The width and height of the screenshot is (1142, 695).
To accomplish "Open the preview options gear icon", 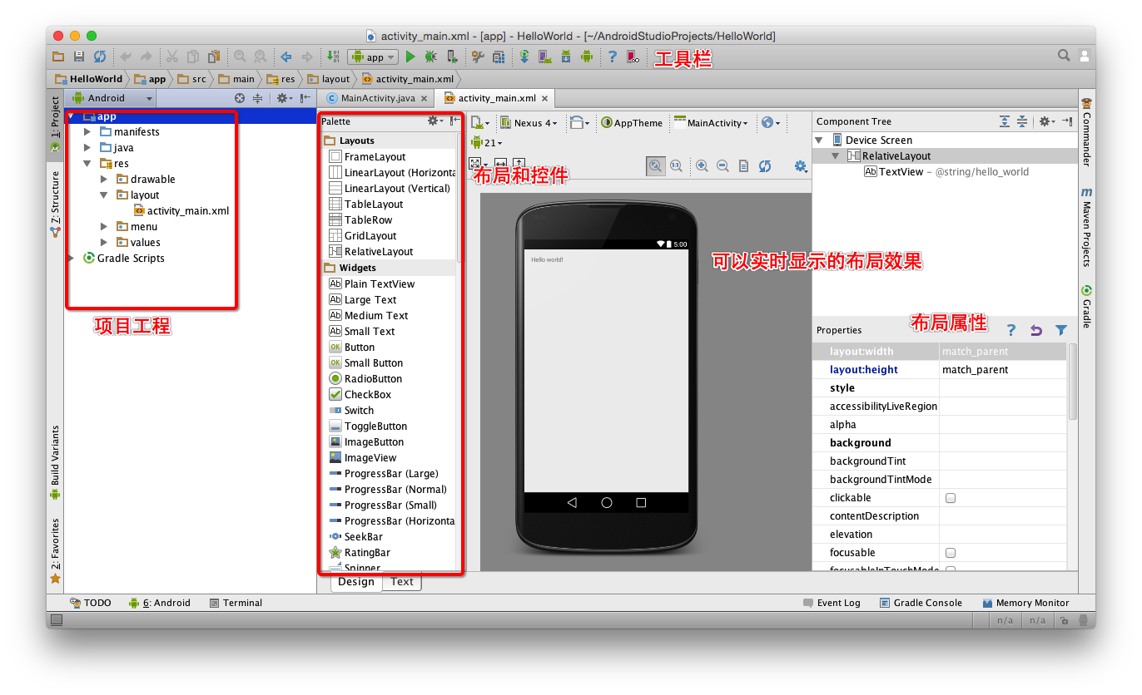I will 801,166.
